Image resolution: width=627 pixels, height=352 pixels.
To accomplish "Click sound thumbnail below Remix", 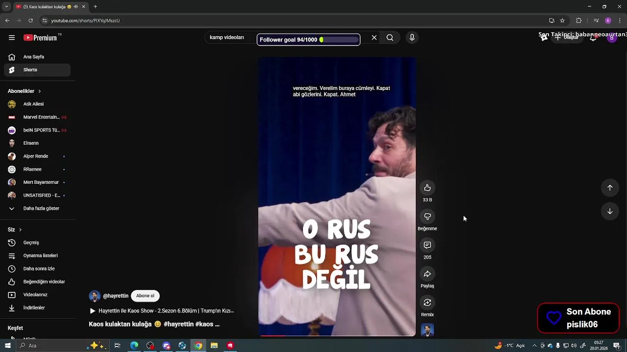I will point(427,330).
